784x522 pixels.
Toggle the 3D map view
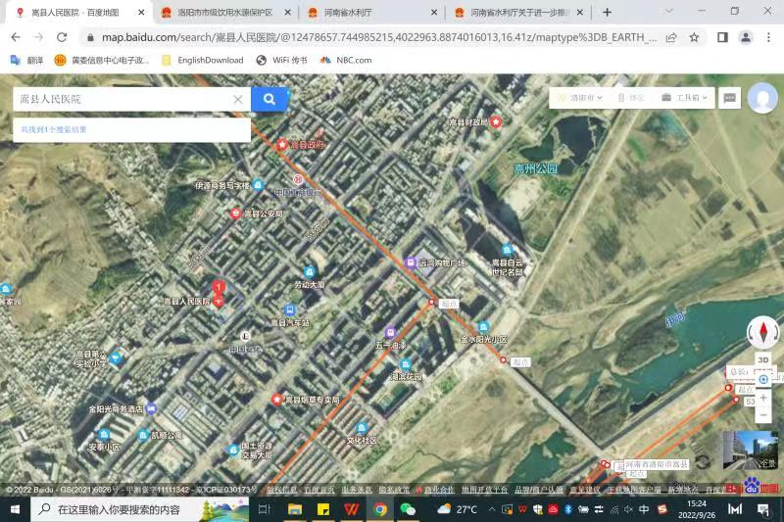coord(763,359)
